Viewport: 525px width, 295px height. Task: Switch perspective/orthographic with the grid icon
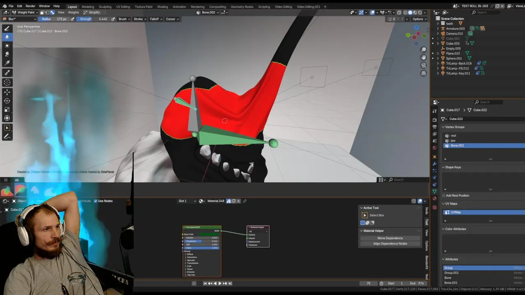[x=424, y=73]
